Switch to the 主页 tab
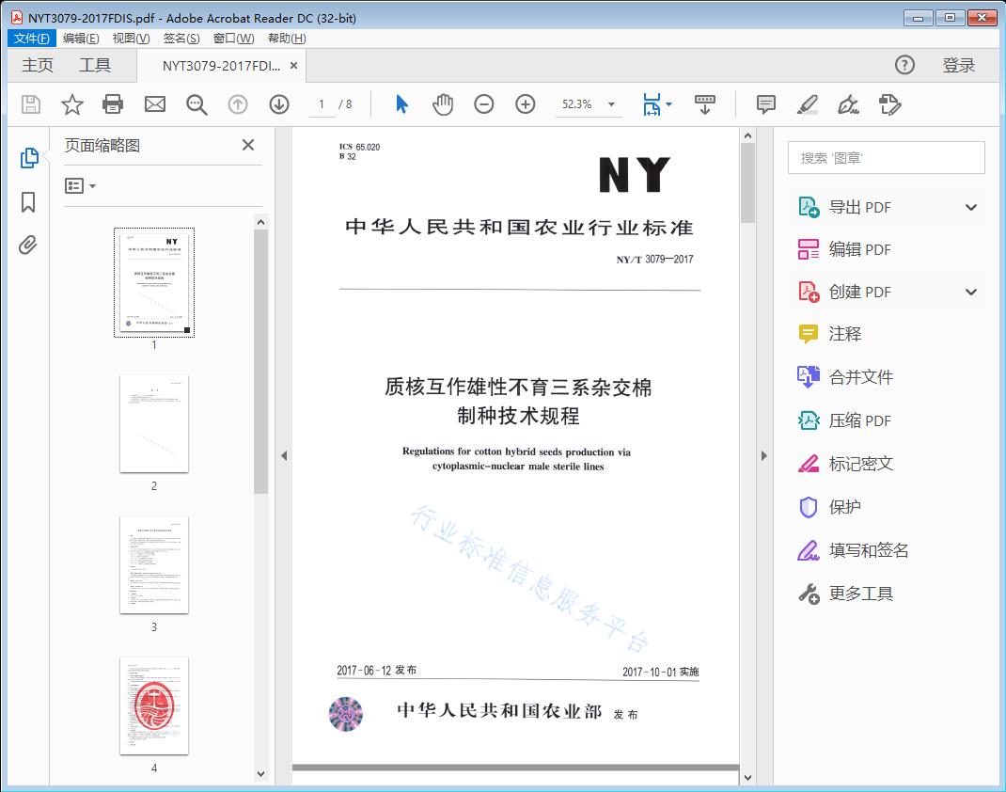Viewport: 1006px width, 792px height. 37,65
